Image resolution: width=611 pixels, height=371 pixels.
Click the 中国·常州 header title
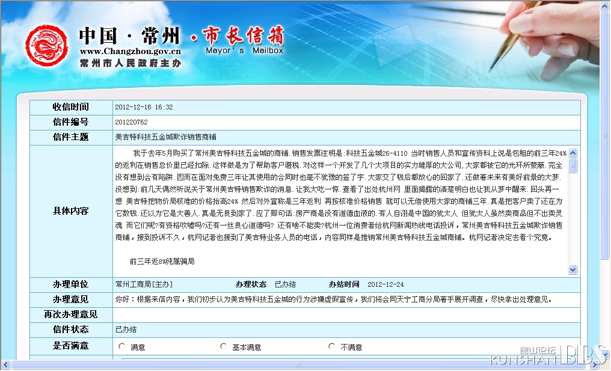(129, 36)
